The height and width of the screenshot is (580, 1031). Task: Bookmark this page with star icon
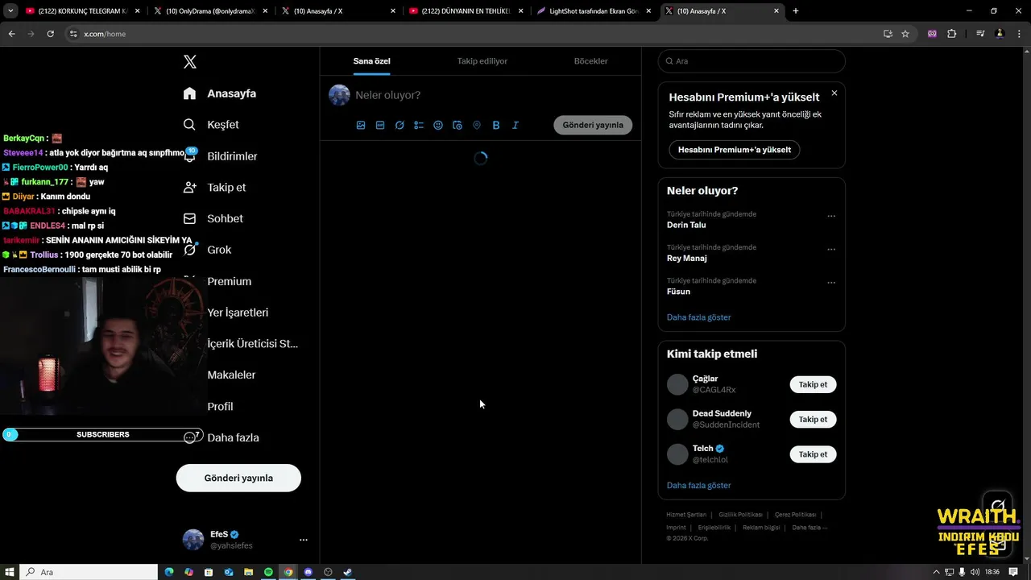click(x=905, y=34)
